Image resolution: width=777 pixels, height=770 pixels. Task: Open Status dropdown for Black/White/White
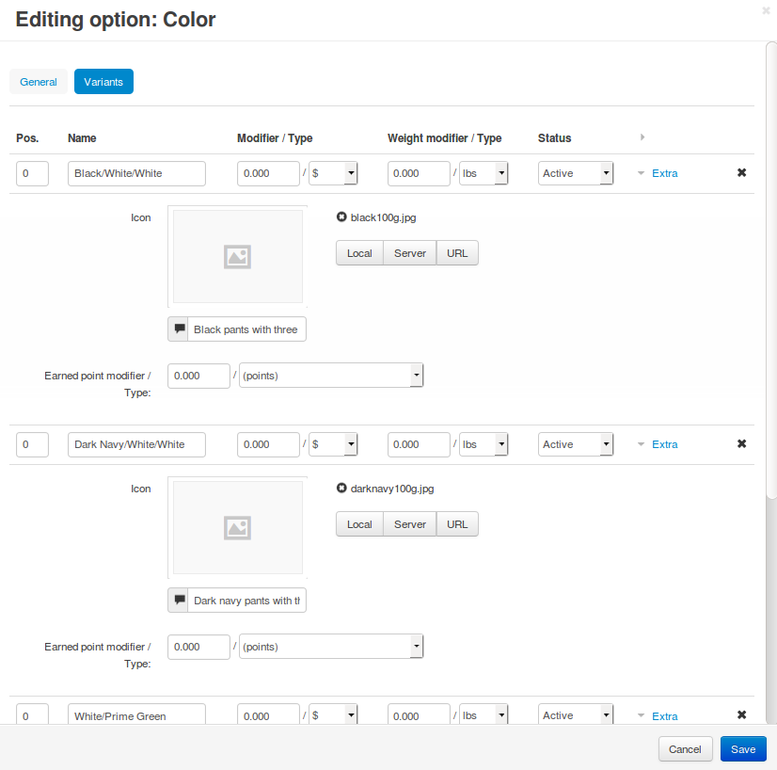(x=576, y=173)
